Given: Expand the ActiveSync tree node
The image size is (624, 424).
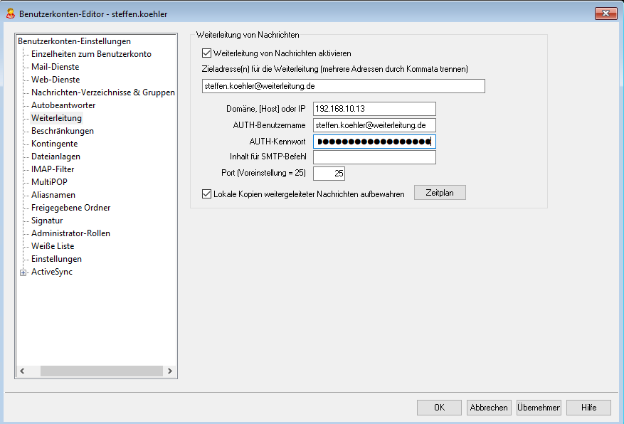Looking at the screenshot, I should point(23,272).
